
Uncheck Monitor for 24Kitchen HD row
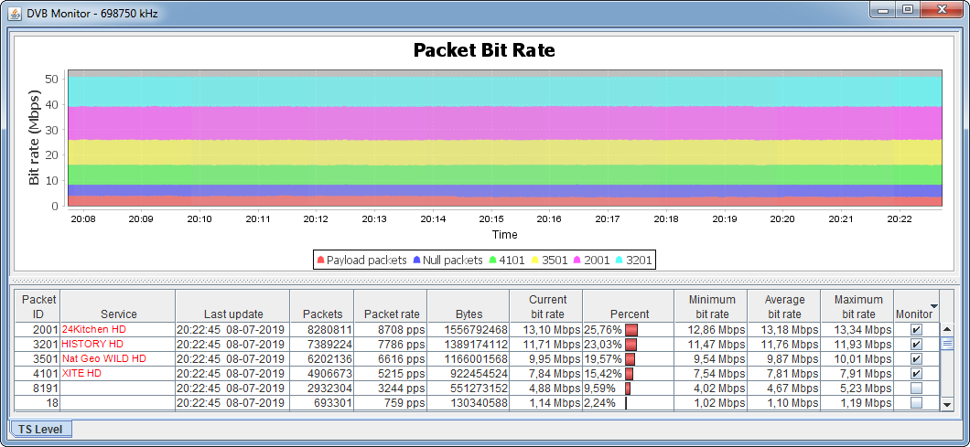(916, 329)
